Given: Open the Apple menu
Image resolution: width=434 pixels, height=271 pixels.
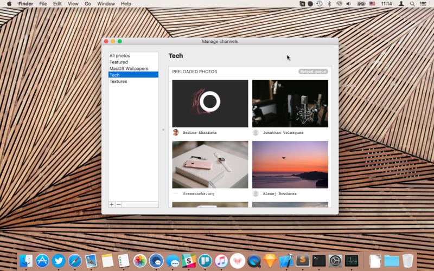Looking at the screenshot, I should [x=9, y=4].
